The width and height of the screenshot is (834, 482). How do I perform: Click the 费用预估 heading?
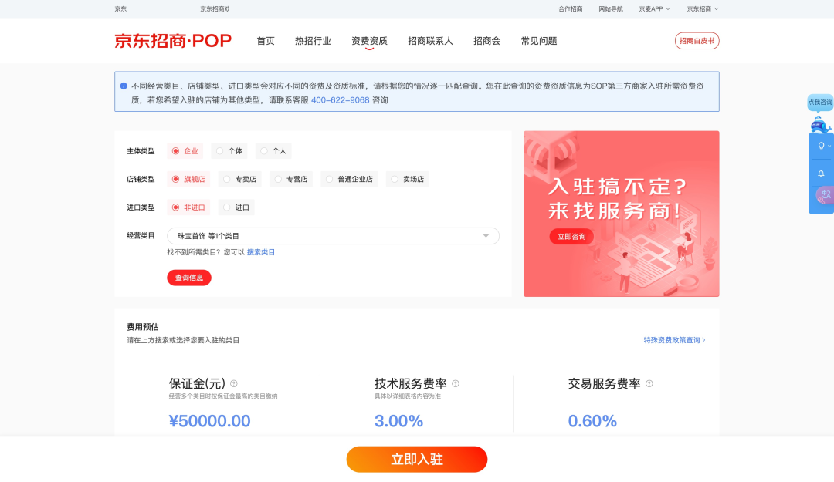tap(143, 327)
